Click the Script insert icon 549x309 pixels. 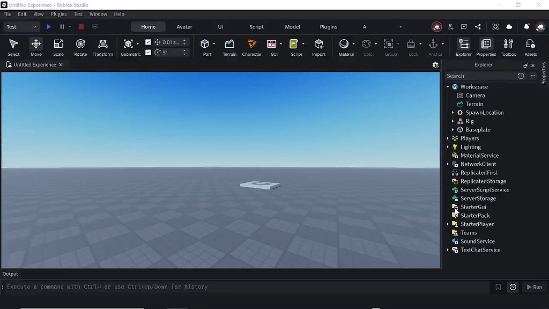pyautogui.click(x=293, y=44)
